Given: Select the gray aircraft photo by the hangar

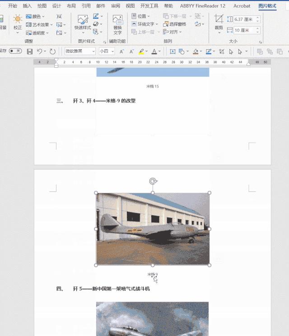Looking at the screenshot, I should (153, 229).
